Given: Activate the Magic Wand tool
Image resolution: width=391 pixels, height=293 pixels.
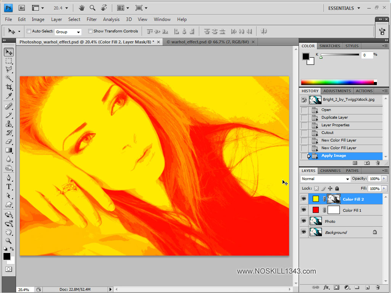Looking at the screenshot, I should (x=9, y=78).
